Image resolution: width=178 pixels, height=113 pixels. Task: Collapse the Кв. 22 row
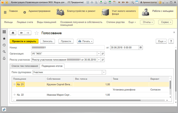[15, 95]
